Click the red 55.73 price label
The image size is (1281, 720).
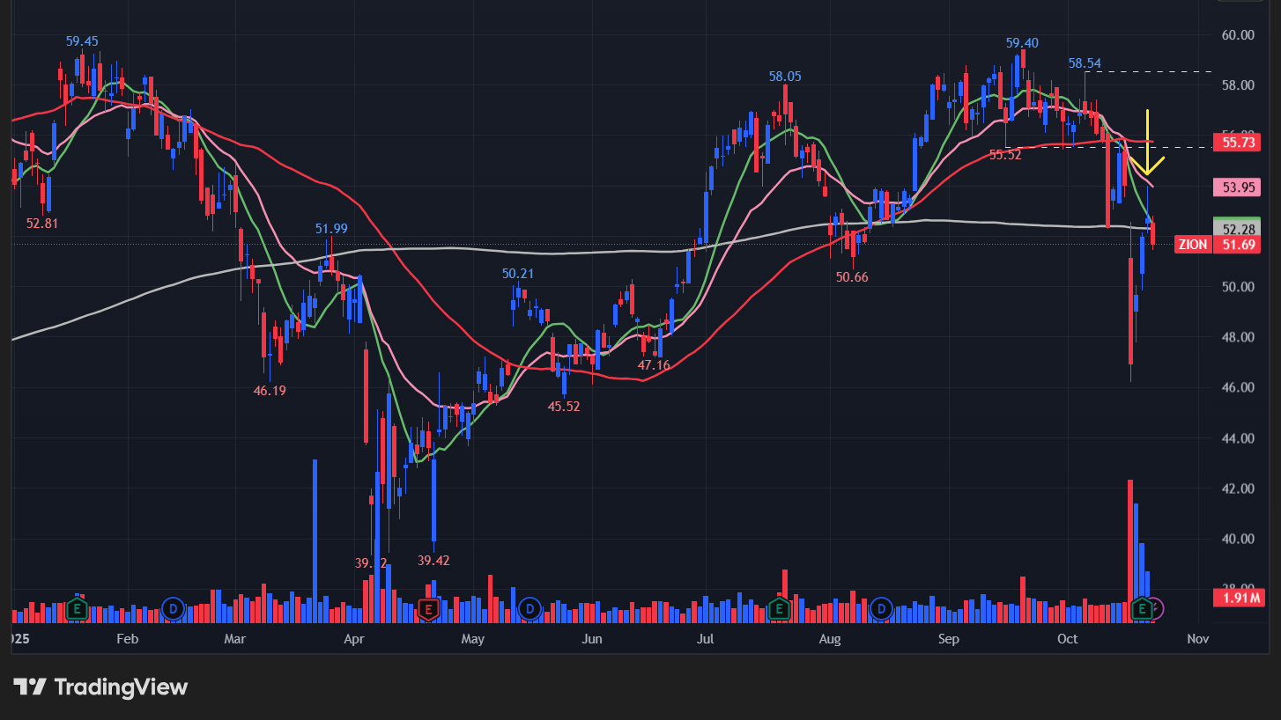pos(1237,142)
